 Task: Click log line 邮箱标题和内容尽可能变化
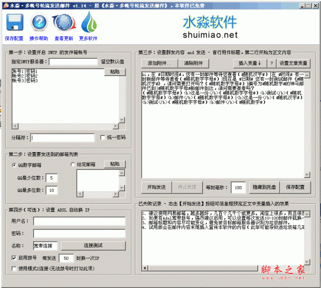216,222
